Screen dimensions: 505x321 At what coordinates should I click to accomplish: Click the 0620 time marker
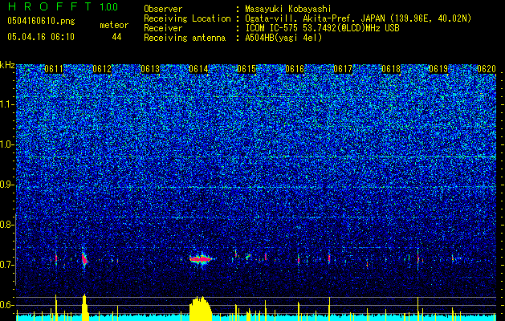pyautogui.click(x=487, y=69)
